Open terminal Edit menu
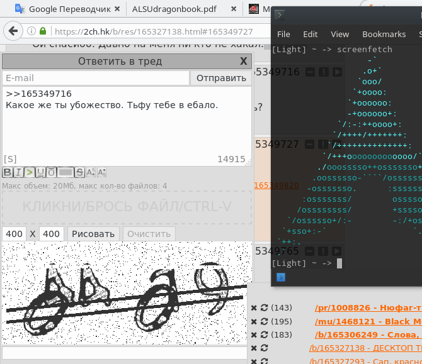Screen dimensions: 422x364 coord(310,35)
